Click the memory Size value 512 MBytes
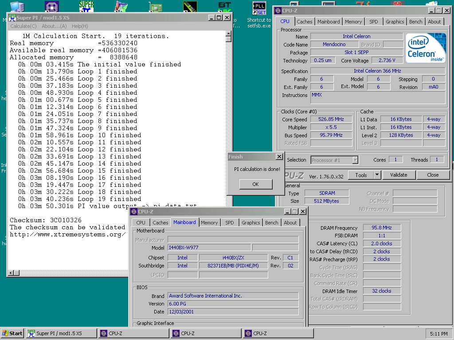Viewport: 454px width, 340px height. point(327,201)
